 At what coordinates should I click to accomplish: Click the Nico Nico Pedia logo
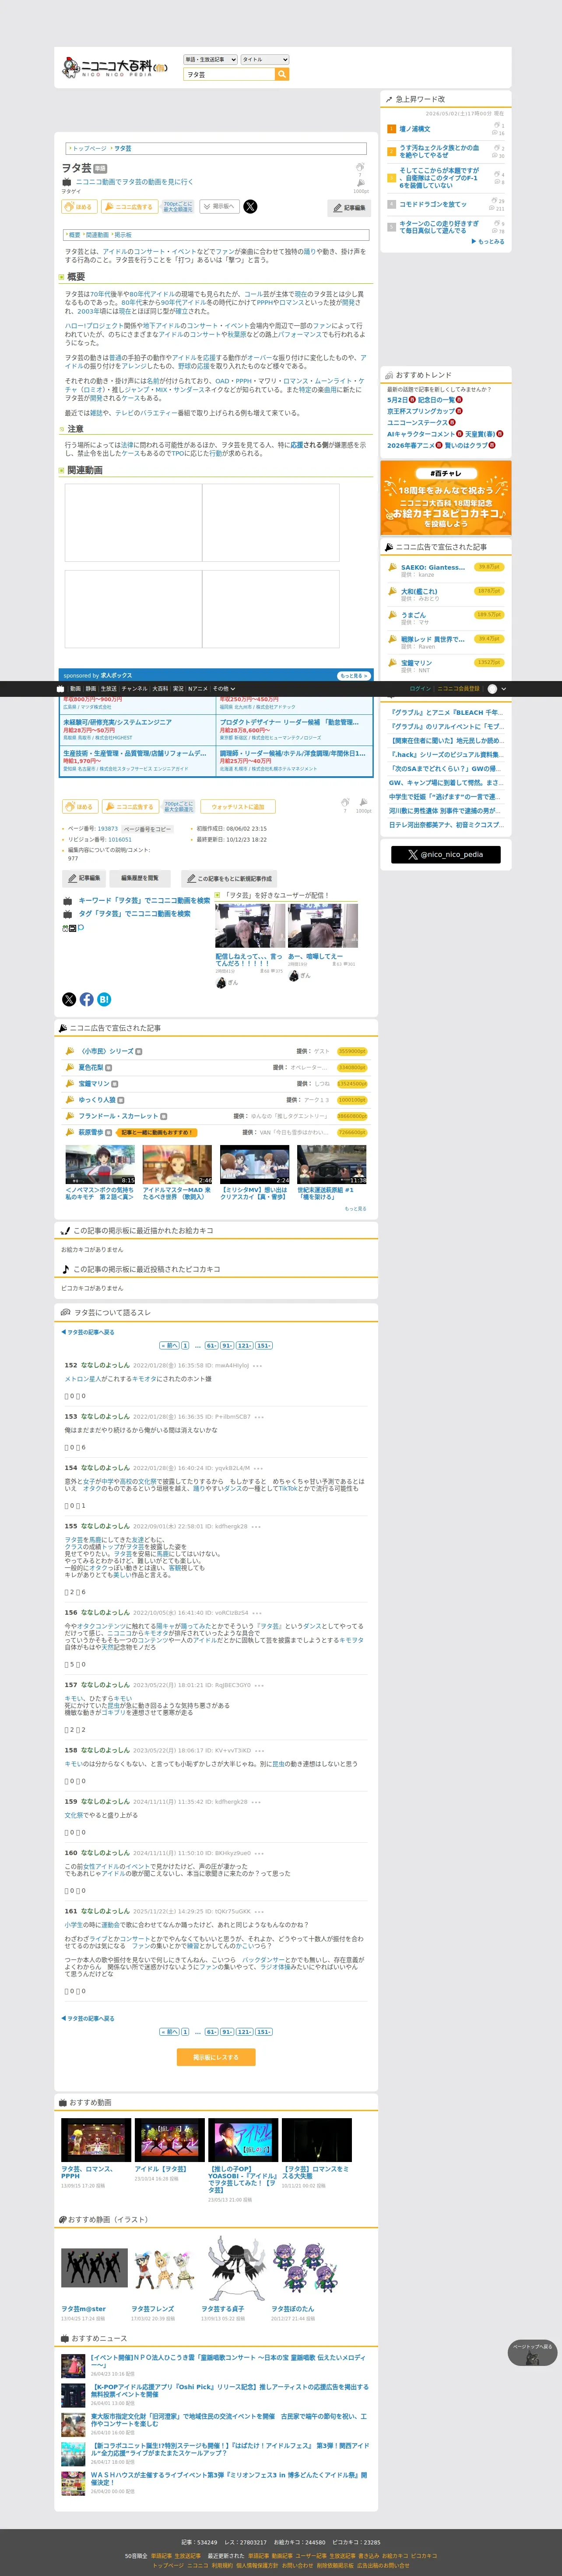[115, 67]
